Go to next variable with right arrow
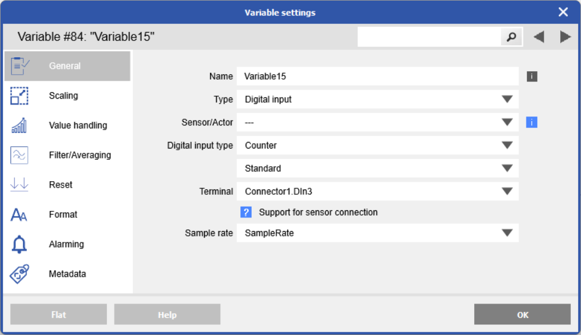 click(x=565, y=37)
